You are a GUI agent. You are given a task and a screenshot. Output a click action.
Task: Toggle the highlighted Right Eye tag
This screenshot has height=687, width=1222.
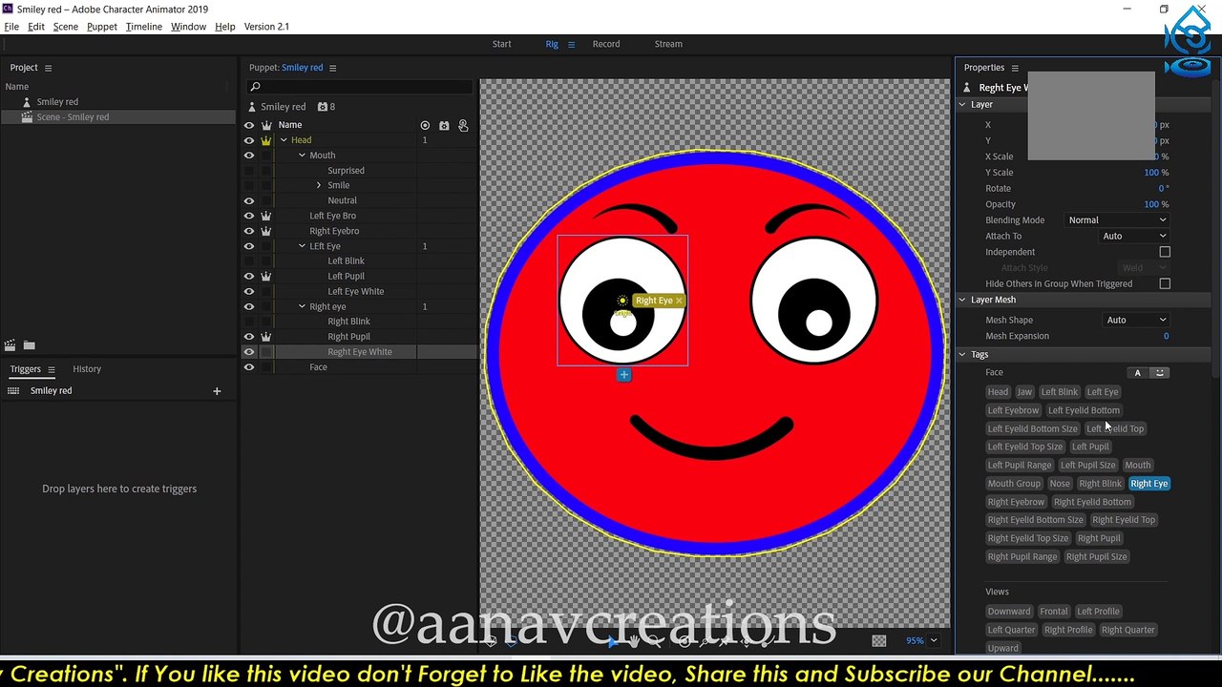[1148, 484]
